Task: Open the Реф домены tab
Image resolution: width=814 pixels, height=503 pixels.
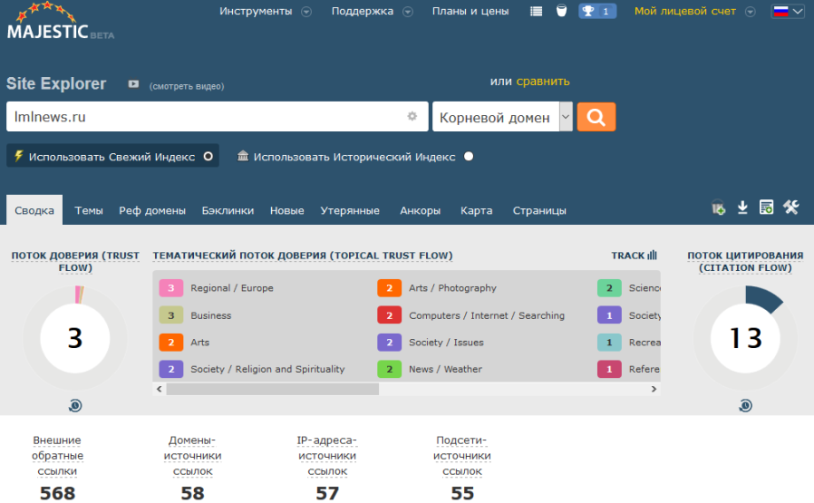Action: (152, 210)
